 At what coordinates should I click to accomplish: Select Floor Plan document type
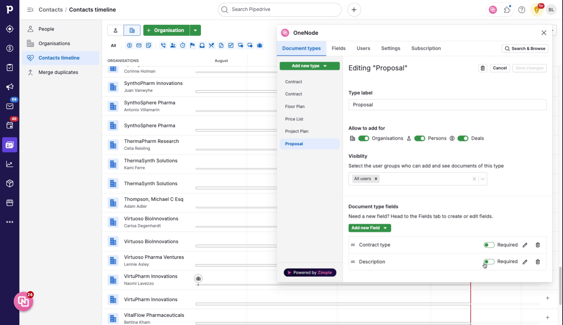tap(310, 107)
